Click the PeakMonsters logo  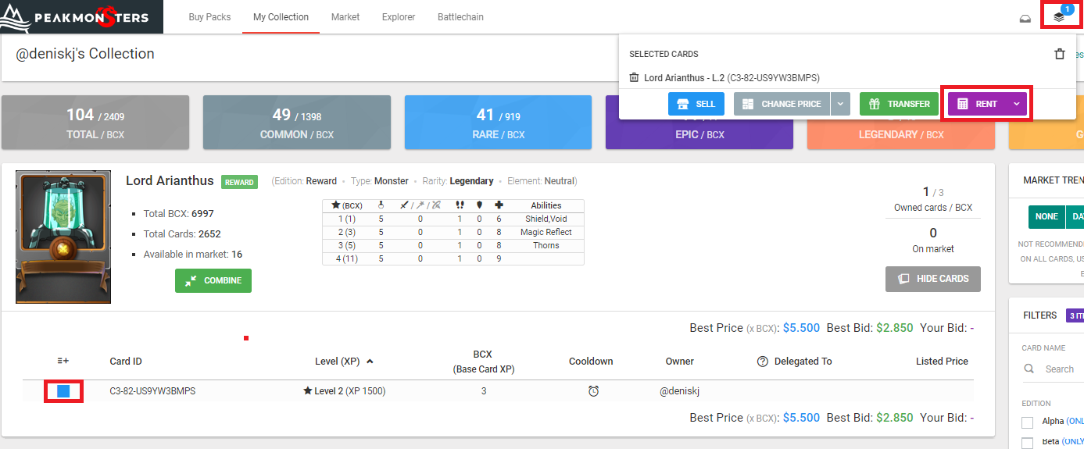pyautogui.click(x=81, y=16)
